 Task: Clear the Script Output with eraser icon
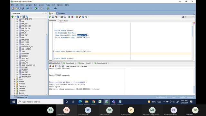(53, 66)
